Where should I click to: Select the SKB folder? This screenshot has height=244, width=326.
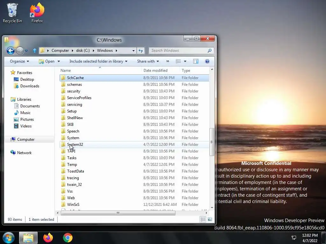pos(134,124)
